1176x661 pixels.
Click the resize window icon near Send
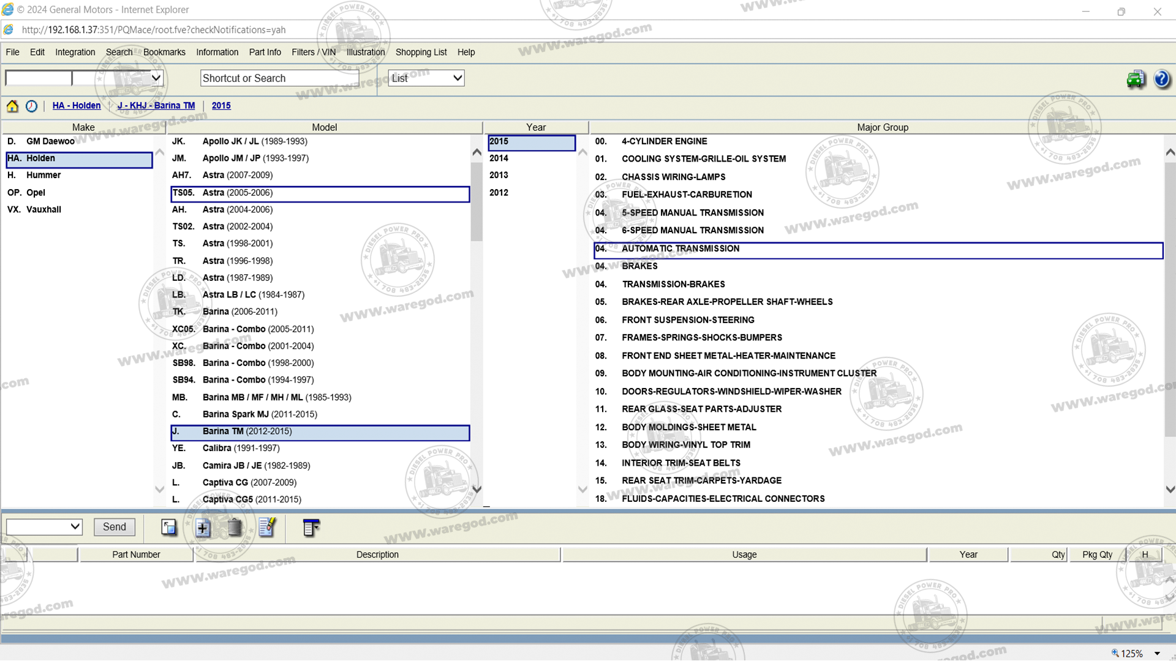(x=168, y=528)
